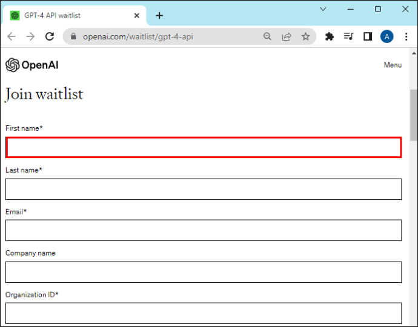
Task: Open a new tab with plus button
Action: click(159, 16)
